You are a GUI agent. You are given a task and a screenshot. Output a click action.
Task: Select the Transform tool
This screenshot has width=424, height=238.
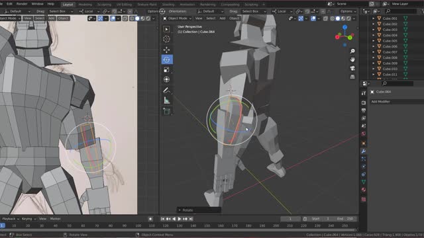(x=166, y=79)
